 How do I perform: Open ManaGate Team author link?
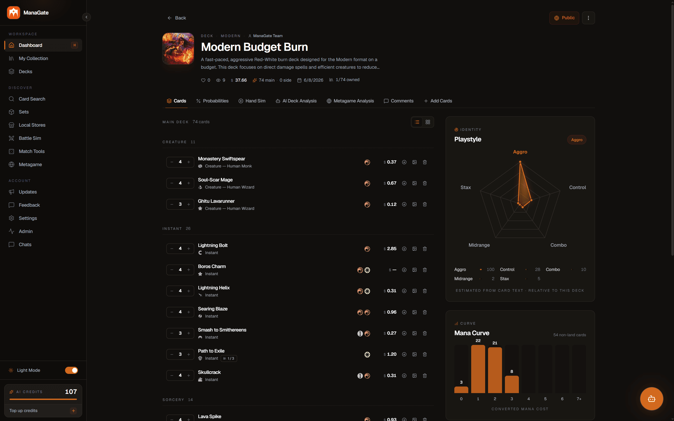click(x=265, y=36)
